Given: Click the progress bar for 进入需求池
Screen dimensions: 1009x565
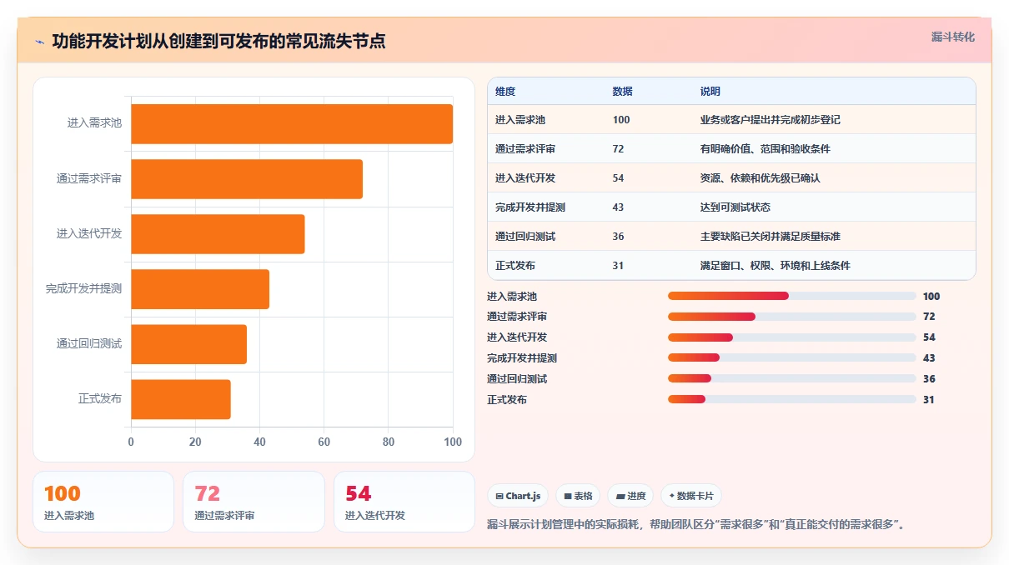Looking at the screenshot, I should (792, 296).
